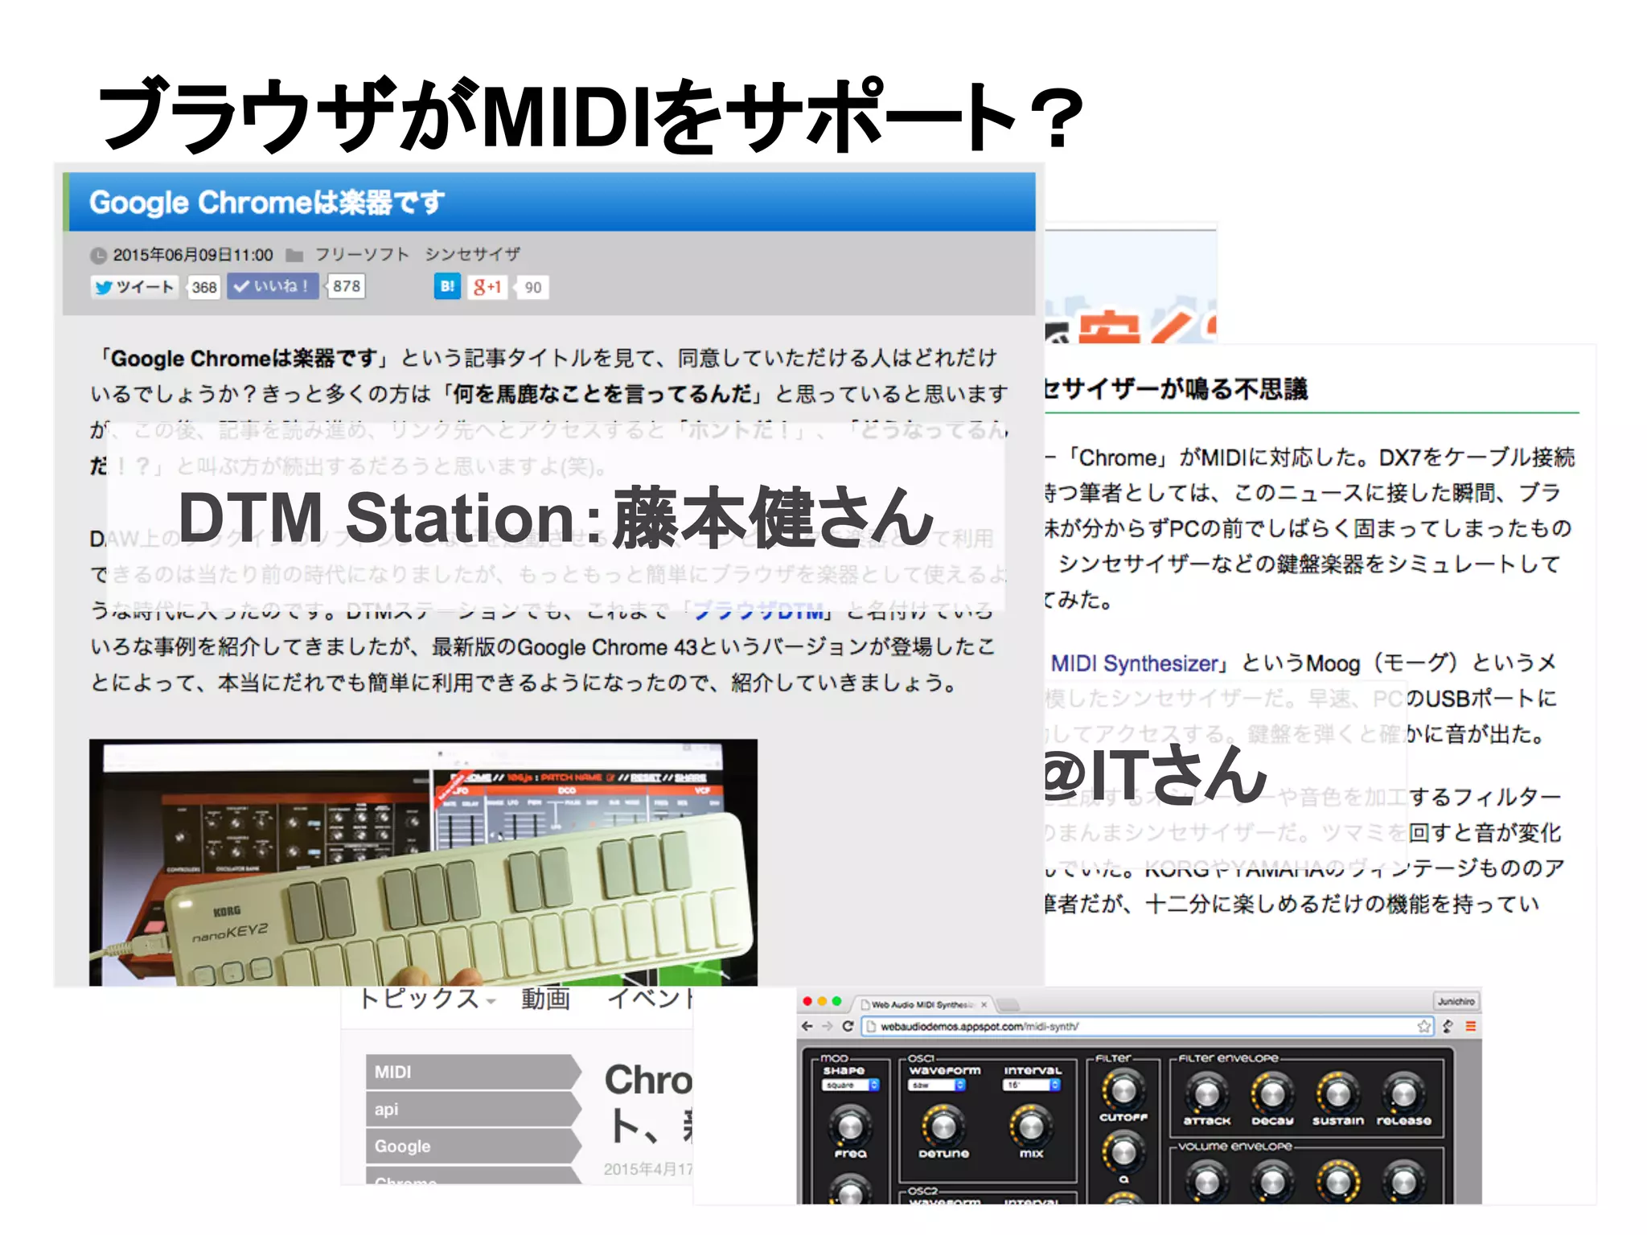
Task: Click the MOD Freq knob
Action: pyautogui.click(x=850, y=1126)
